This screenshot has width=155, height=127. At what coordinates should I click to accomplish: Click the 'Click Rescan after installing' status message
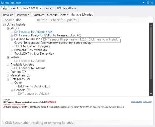39,123
